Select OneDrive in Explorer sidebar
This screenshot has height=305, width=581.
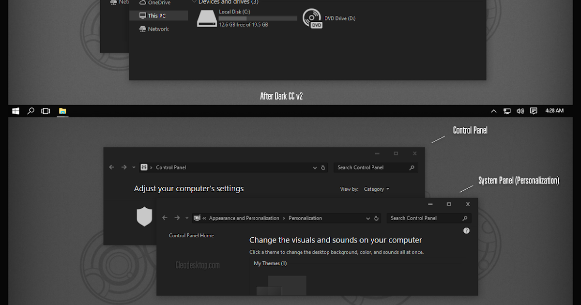pyautogui.click(x=155, y=3)
